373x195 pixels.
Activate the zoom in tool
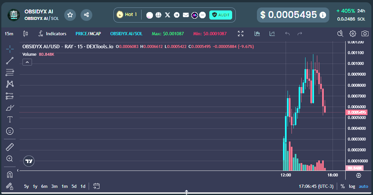[x=10, y=158]
